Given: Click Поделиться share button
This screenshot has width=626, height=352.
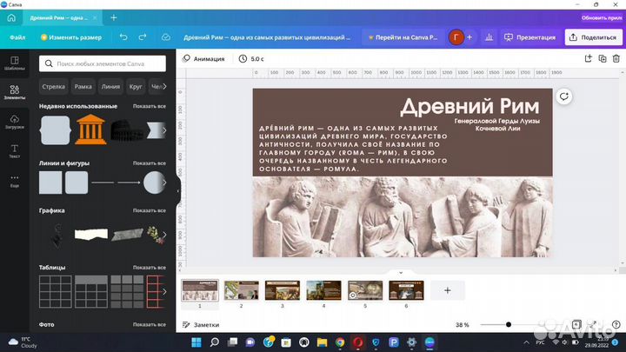Looking at the screenshot, I should coord(593,37).
